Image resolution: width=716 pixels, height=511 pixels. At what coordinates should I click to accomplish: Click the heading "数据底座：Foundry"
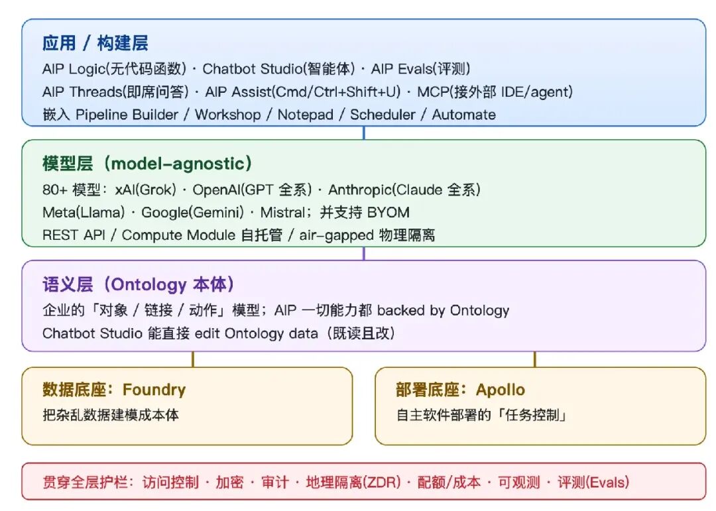[114, 390]
